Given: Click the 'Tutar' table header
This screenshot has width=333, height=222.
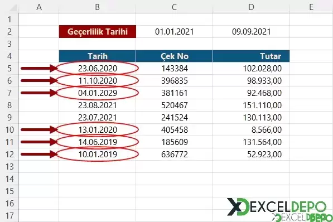Looking at the screenshot, I should (251, 56).
